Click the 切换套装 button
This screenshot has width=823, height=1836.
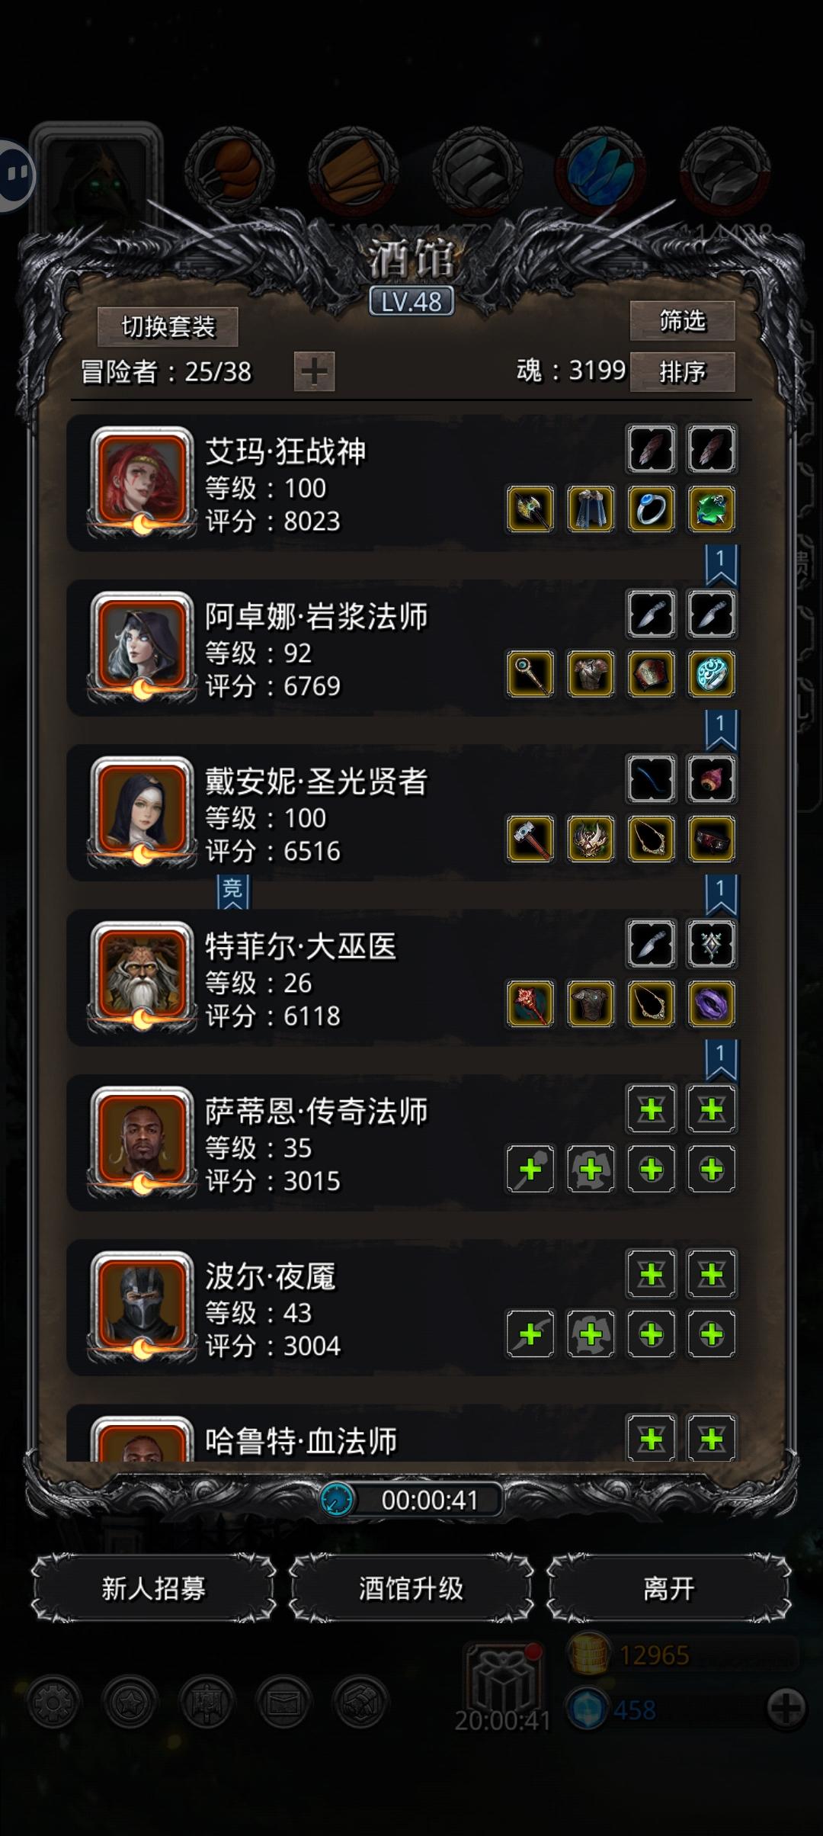point(168,327)
